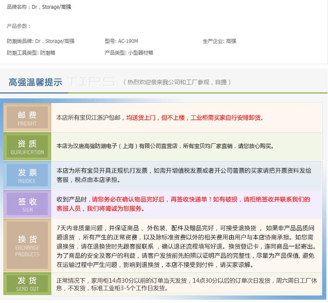
Task: Select the blue 发票 INVOICE badge
Action: click(x=27, y=175)
